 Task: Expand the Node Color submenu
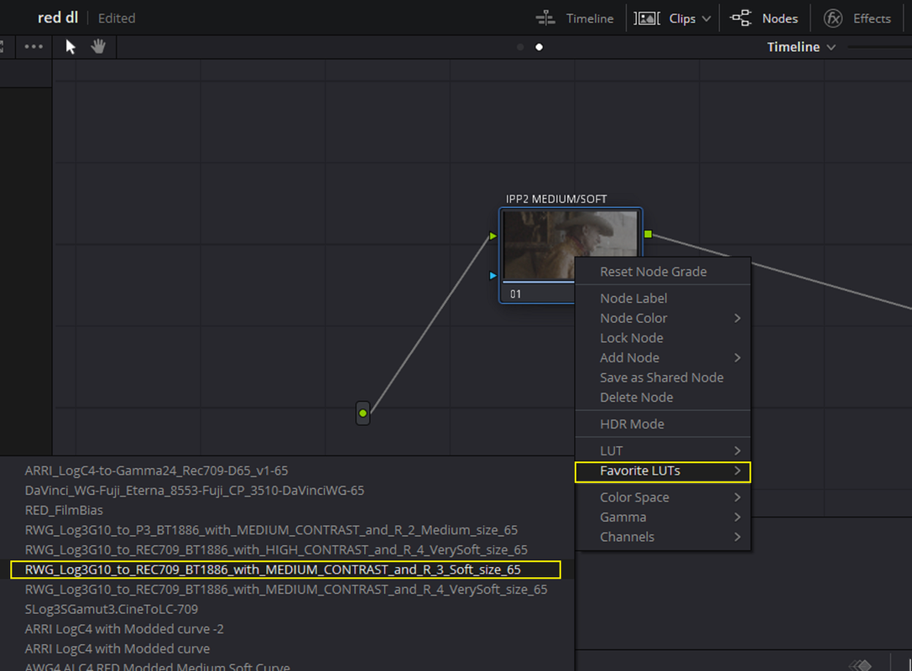[663, 318]
